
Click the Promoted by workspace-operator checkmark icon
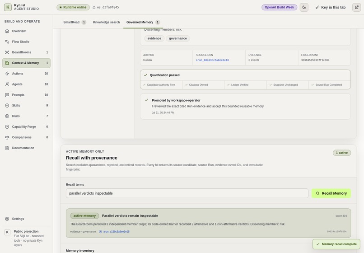point(146,100)
